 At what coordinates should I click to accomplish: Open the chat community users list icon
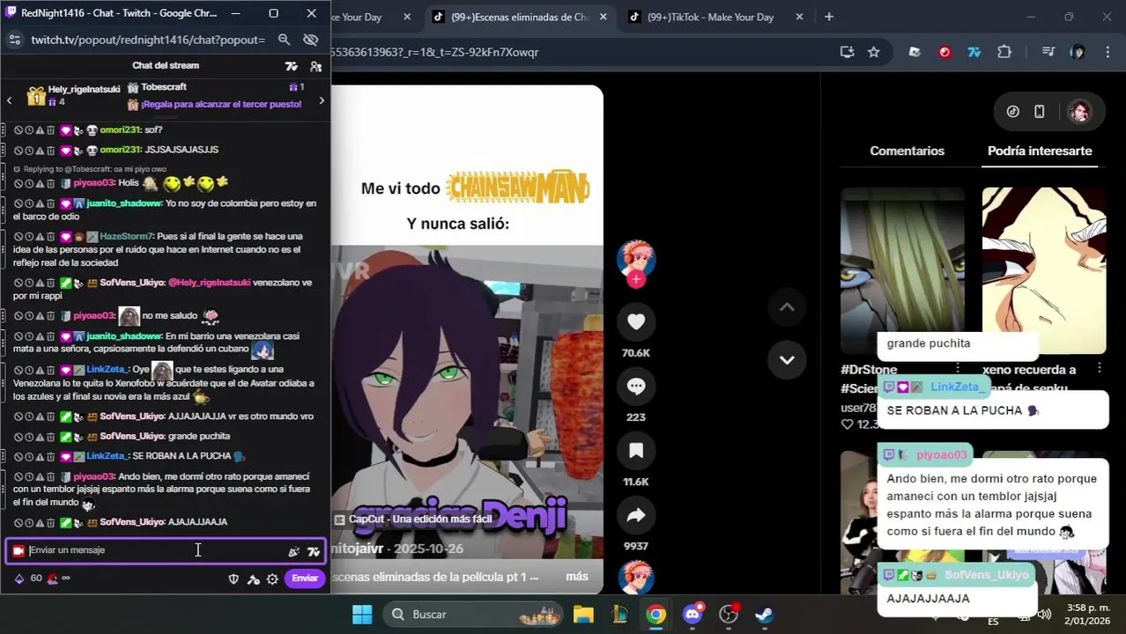click(315, 66)
